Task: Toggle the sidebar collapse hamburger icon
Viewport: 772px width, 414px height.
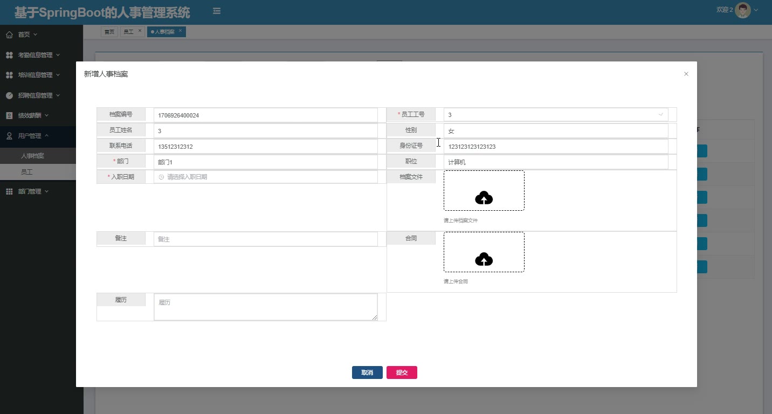Action: click(216, 11)
